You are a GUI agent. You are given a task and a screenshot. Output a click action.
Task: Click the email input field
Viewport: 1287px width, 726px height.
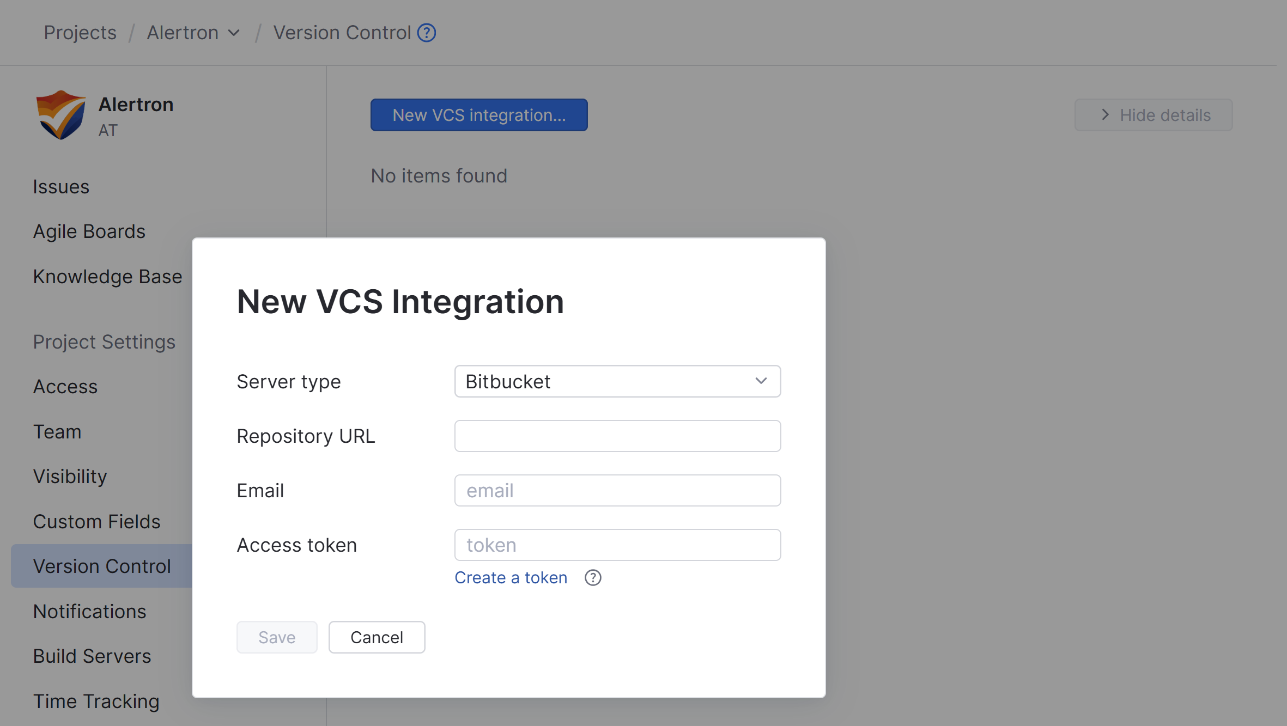click(x=617, y=490)
